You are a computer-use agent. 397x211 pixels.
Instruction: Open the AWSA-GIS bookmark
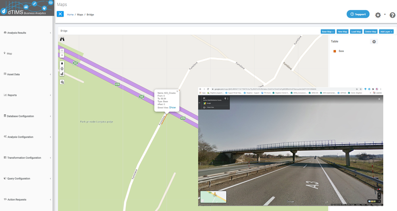click(x=314, y=93)
